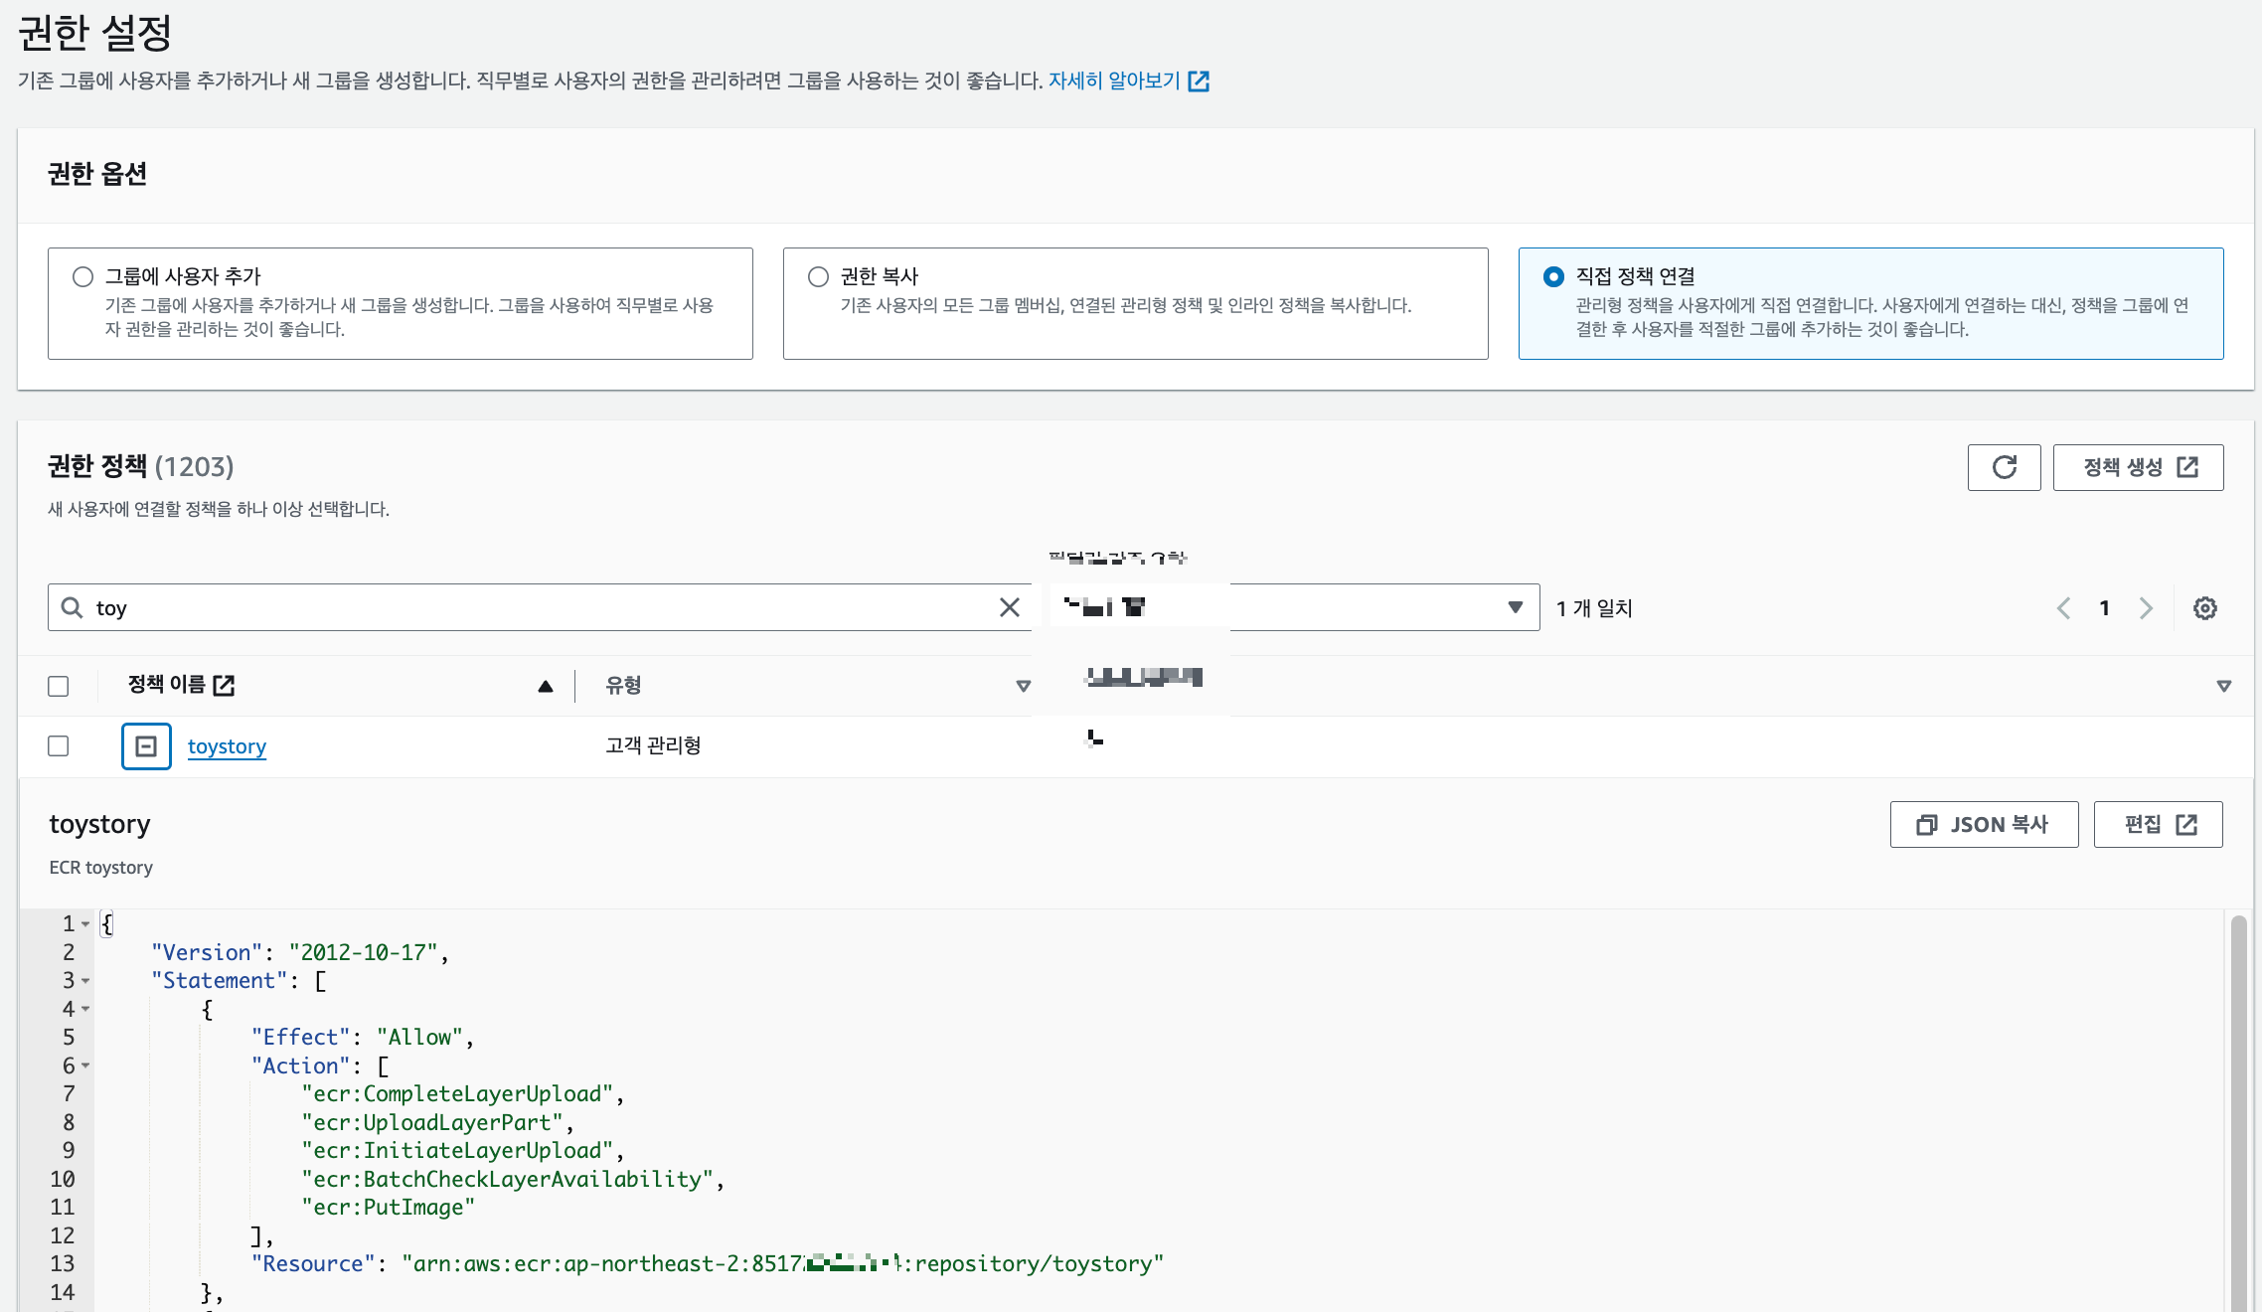Select the toystory policy checkbox
The width and height of the screenshot is (2262, 1312).
click(x=59, y=746)
